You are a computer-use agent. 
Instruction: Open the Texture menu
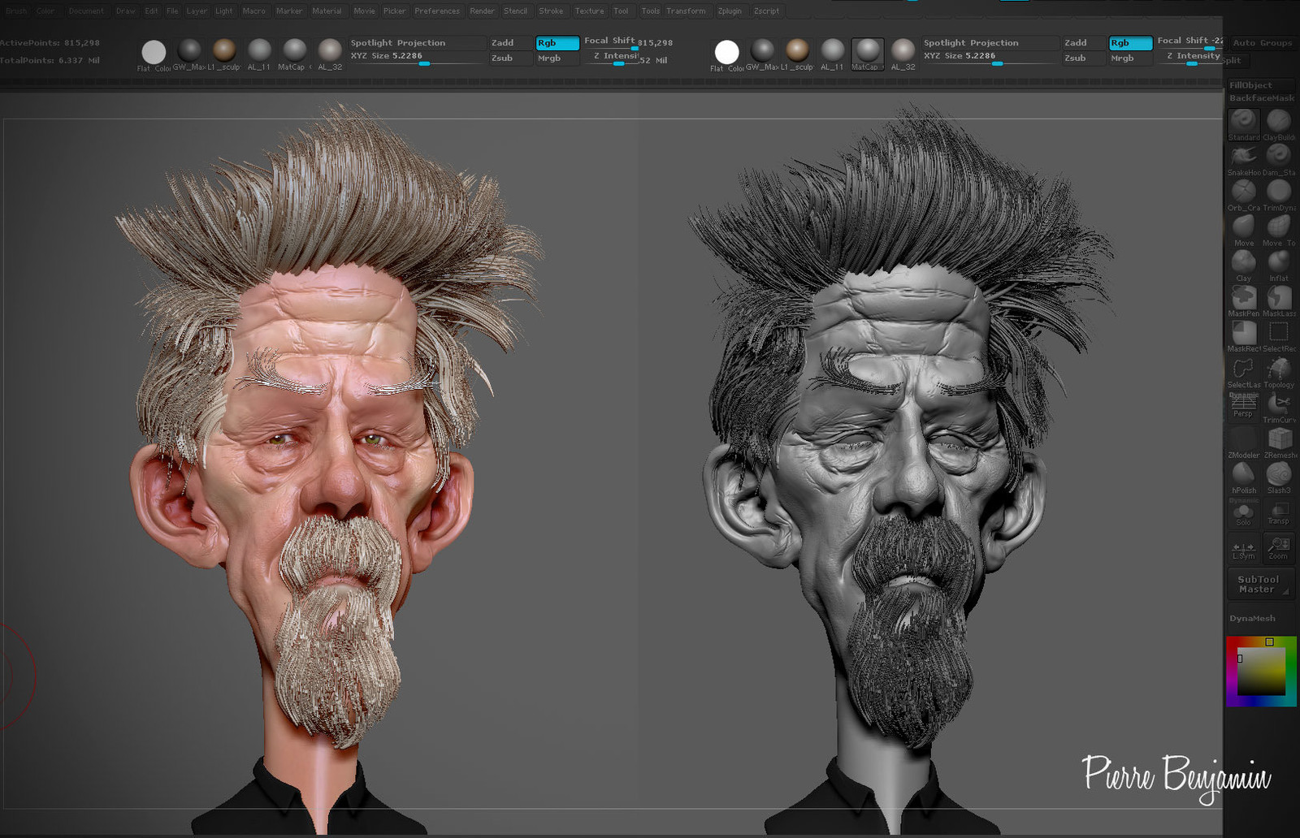point(589,11)
